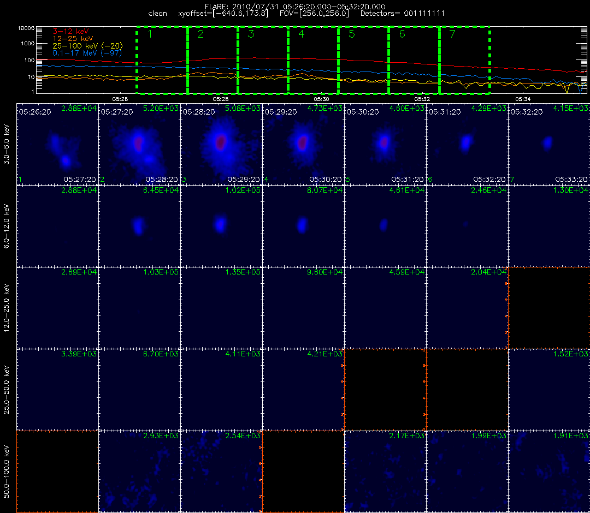Click interval 2 marker in the lightcurve
The image size is (590, 513).
pos(213,60)
